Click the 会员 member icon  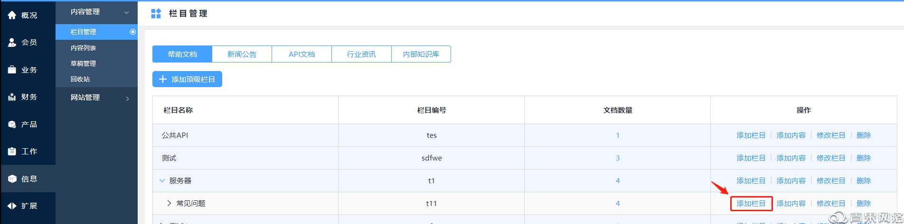12,43
